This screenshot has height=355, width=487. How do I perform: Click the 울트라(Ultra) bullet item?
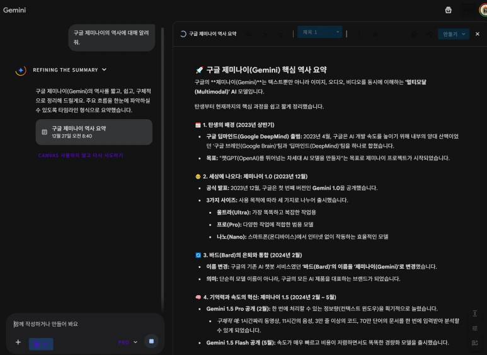tap(266, 212)
